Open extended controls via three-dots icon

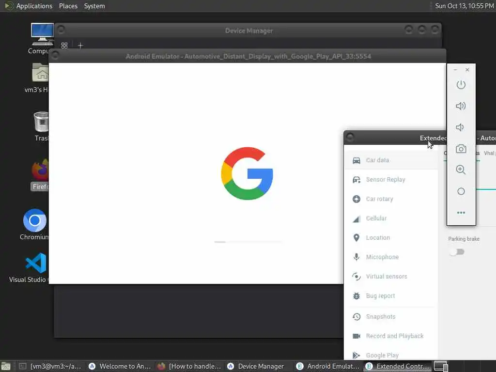(461, 213)
